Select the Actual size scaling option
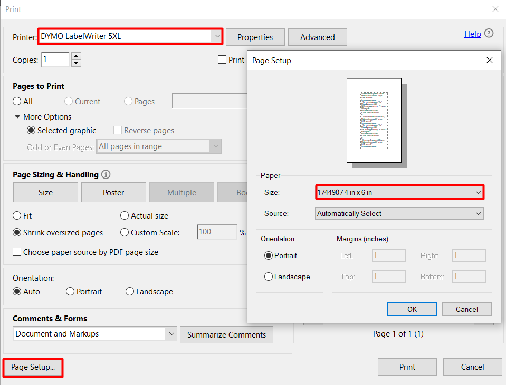Image resolution: width=506 pixels, height=385 pixels. coord(125,216)
